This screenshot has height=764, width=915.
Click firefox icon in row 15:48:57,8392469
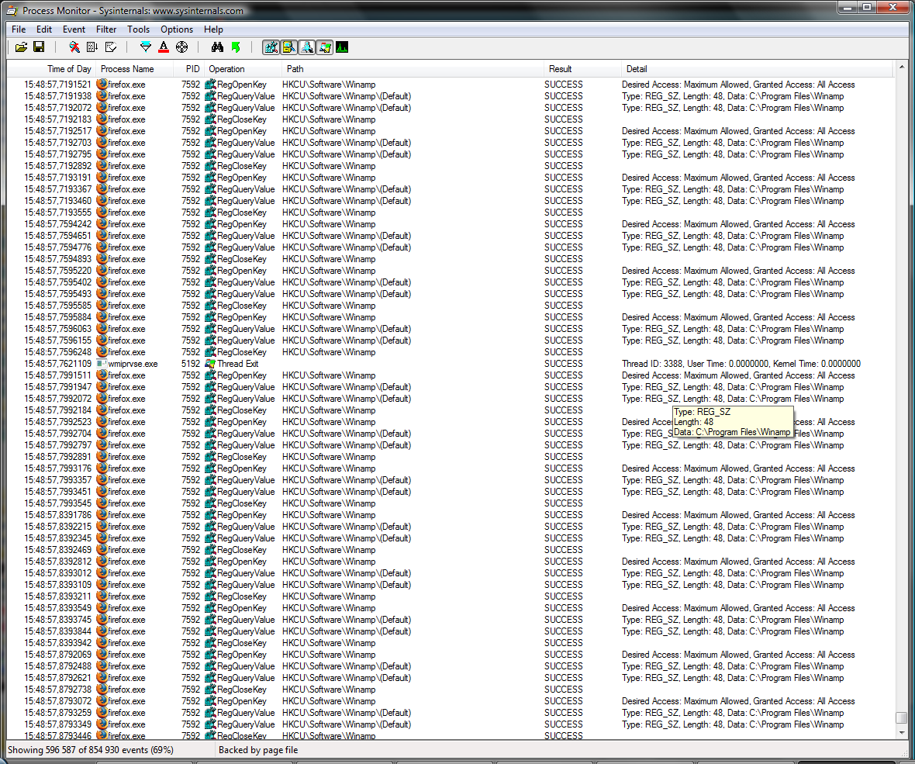(x=102, y=550)
